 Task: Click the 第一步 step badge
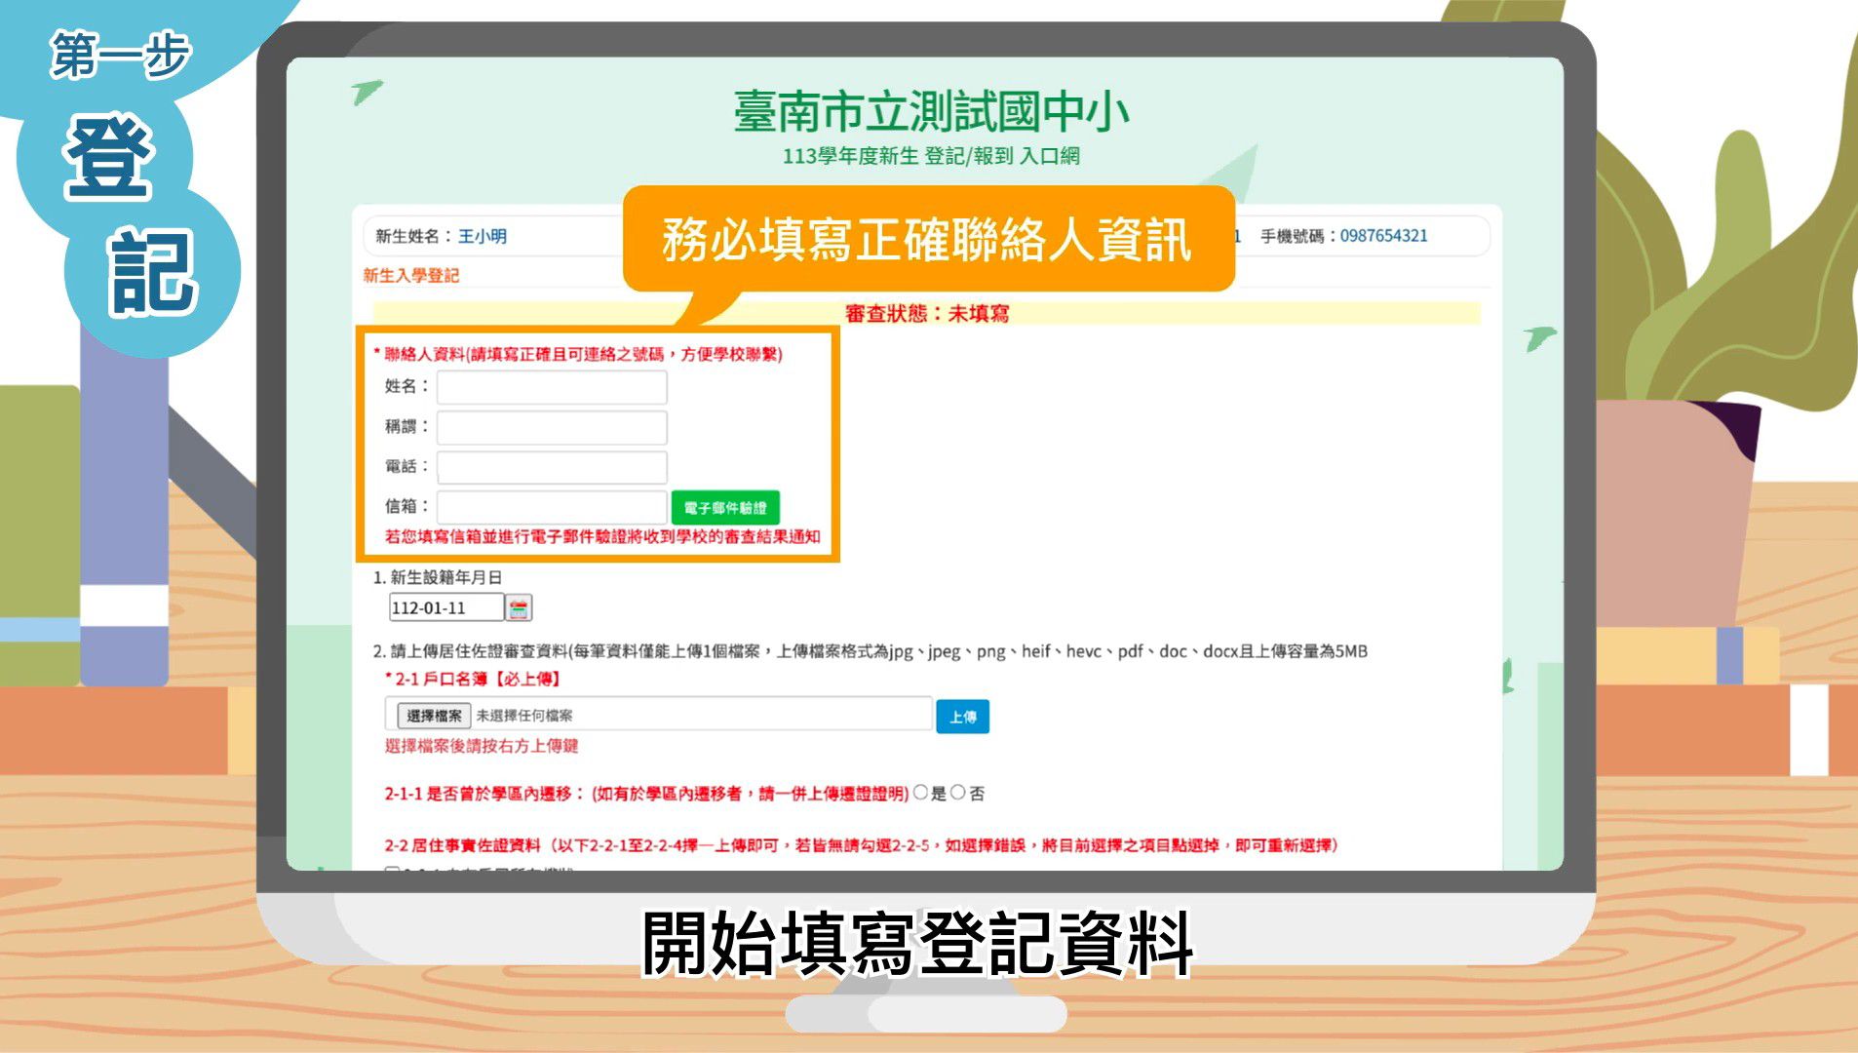[x=120, y=55]
